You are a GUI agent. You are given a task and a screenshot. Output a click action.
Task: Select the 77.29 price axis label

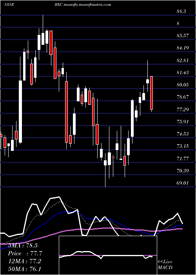[183, 110]
